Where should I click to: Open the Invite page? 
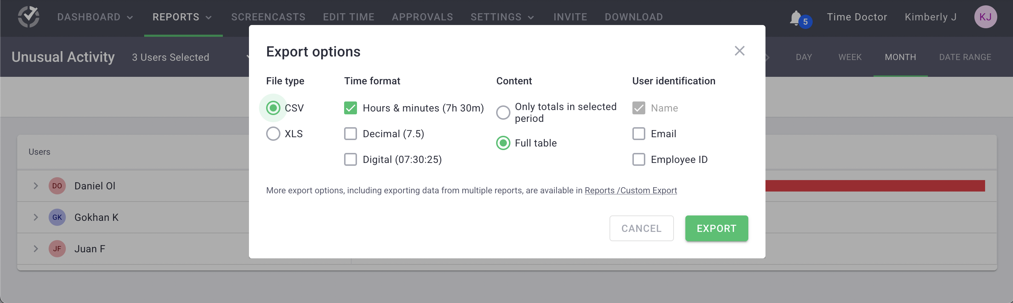[x=570, y=17]
